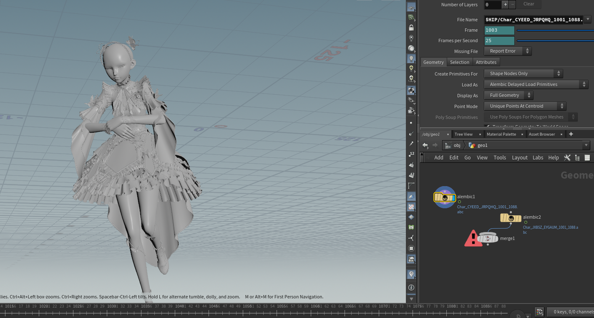The height and width of the screenshot is (318, 594).
Task: Switch to the Material Palette tab
Action: [x=501, y=134]
